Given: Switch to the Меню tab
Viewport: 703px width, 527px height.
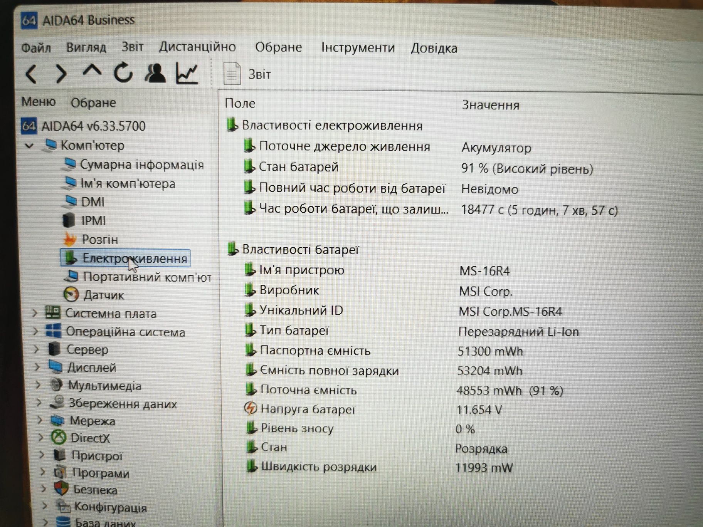Looking at the screenshot, I should (39, 102).
